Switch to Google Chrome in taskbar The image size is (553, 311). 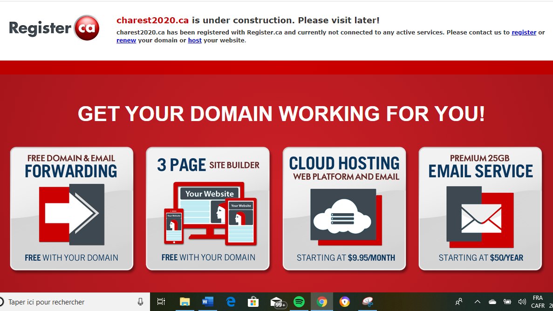pyautogui.click(x=321, y=302)
